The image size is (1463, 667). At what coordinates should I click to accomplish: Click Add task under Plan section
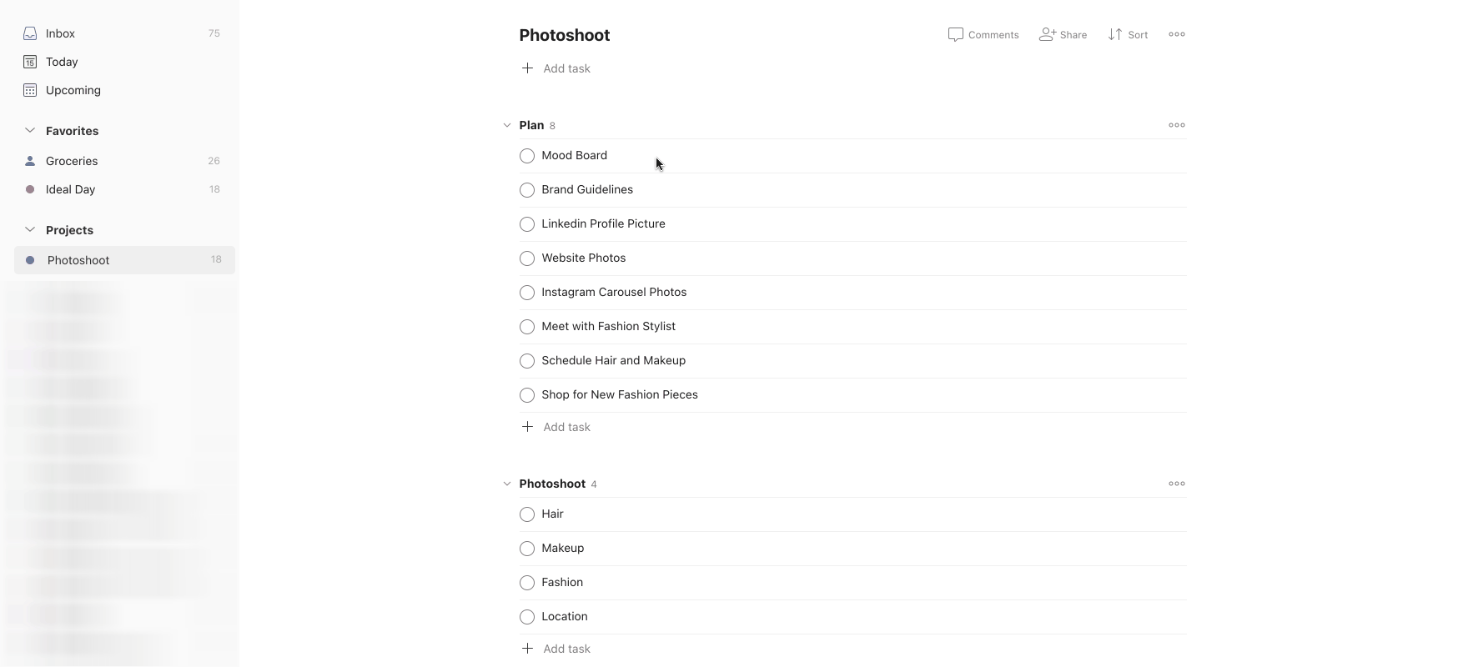pos(566,427)
